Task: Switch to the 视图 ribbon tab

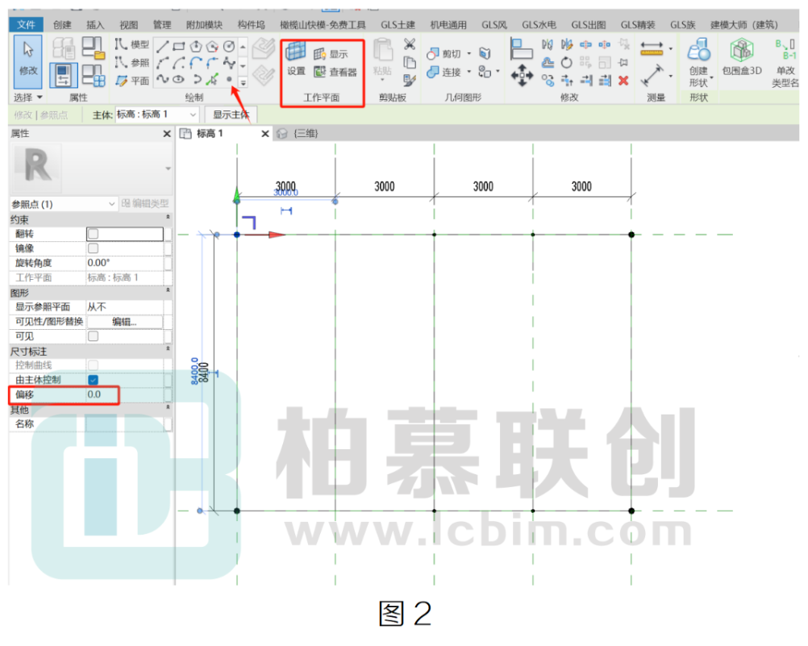Action: coord(129,25)
